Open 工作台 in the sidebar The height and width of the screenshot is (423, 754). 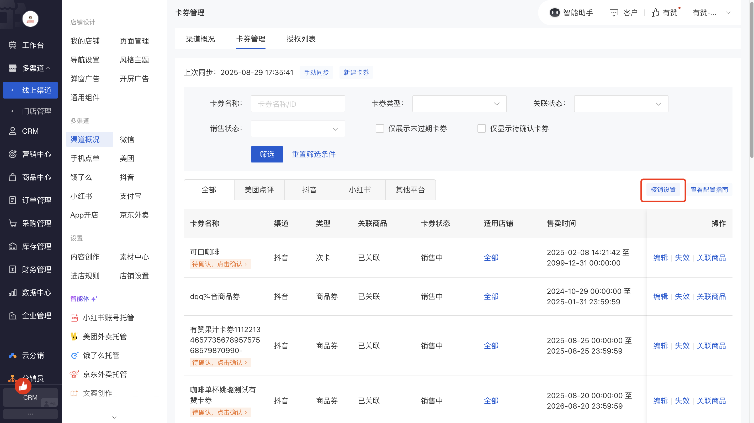click(33, 45)
